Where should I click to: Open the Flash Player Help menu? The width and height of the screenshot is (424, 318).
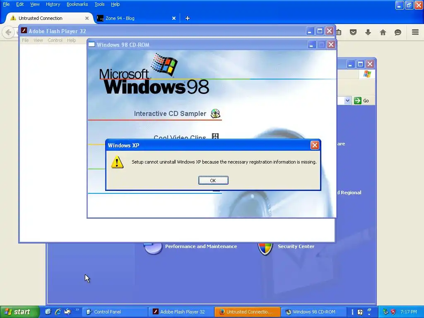tap(71, 40)
